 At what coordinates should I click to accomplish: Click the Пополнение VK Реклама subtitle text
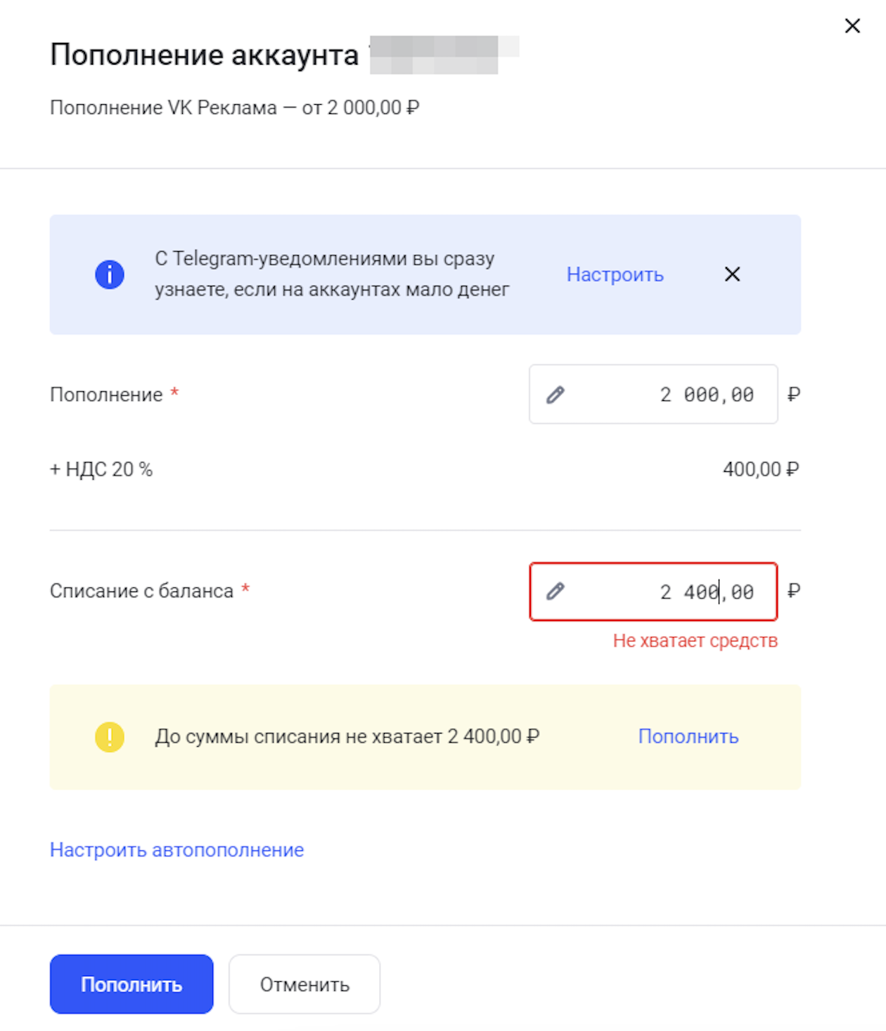(236, 107)
